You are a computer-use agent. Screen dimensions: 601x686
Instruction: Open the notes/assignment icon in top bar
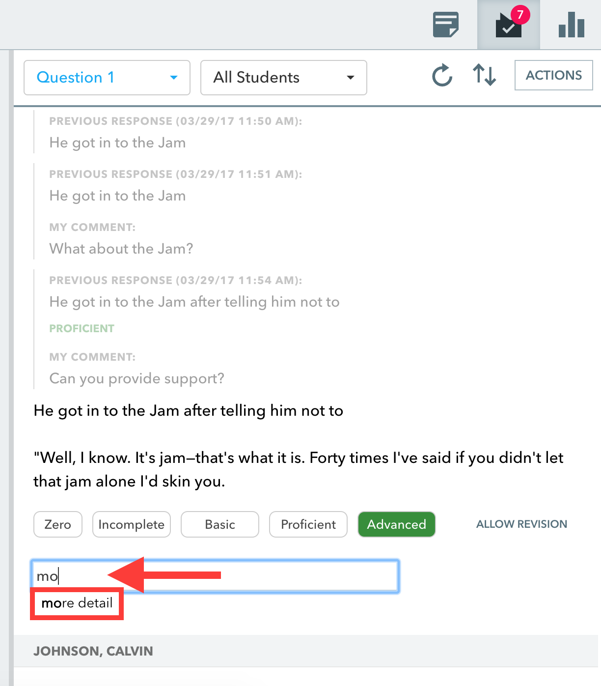click(446, 25)
